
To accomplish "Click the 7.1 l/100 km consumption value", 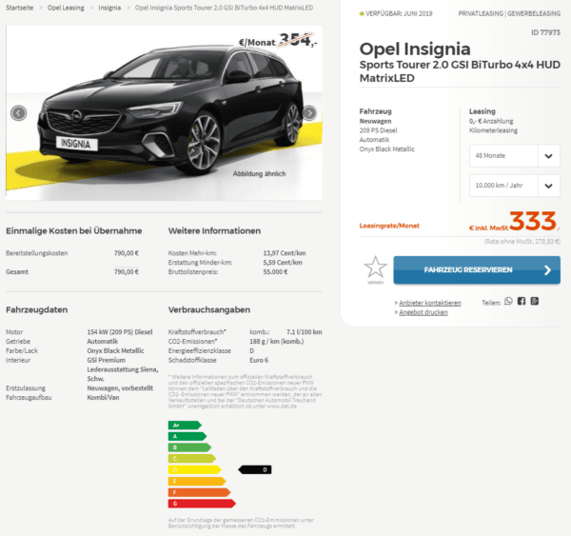I will coord(305,332).
